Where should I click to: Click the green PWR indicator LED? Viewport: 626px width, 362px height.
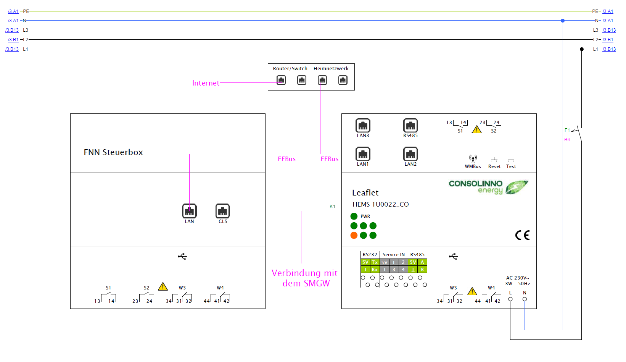pos(354,216)
